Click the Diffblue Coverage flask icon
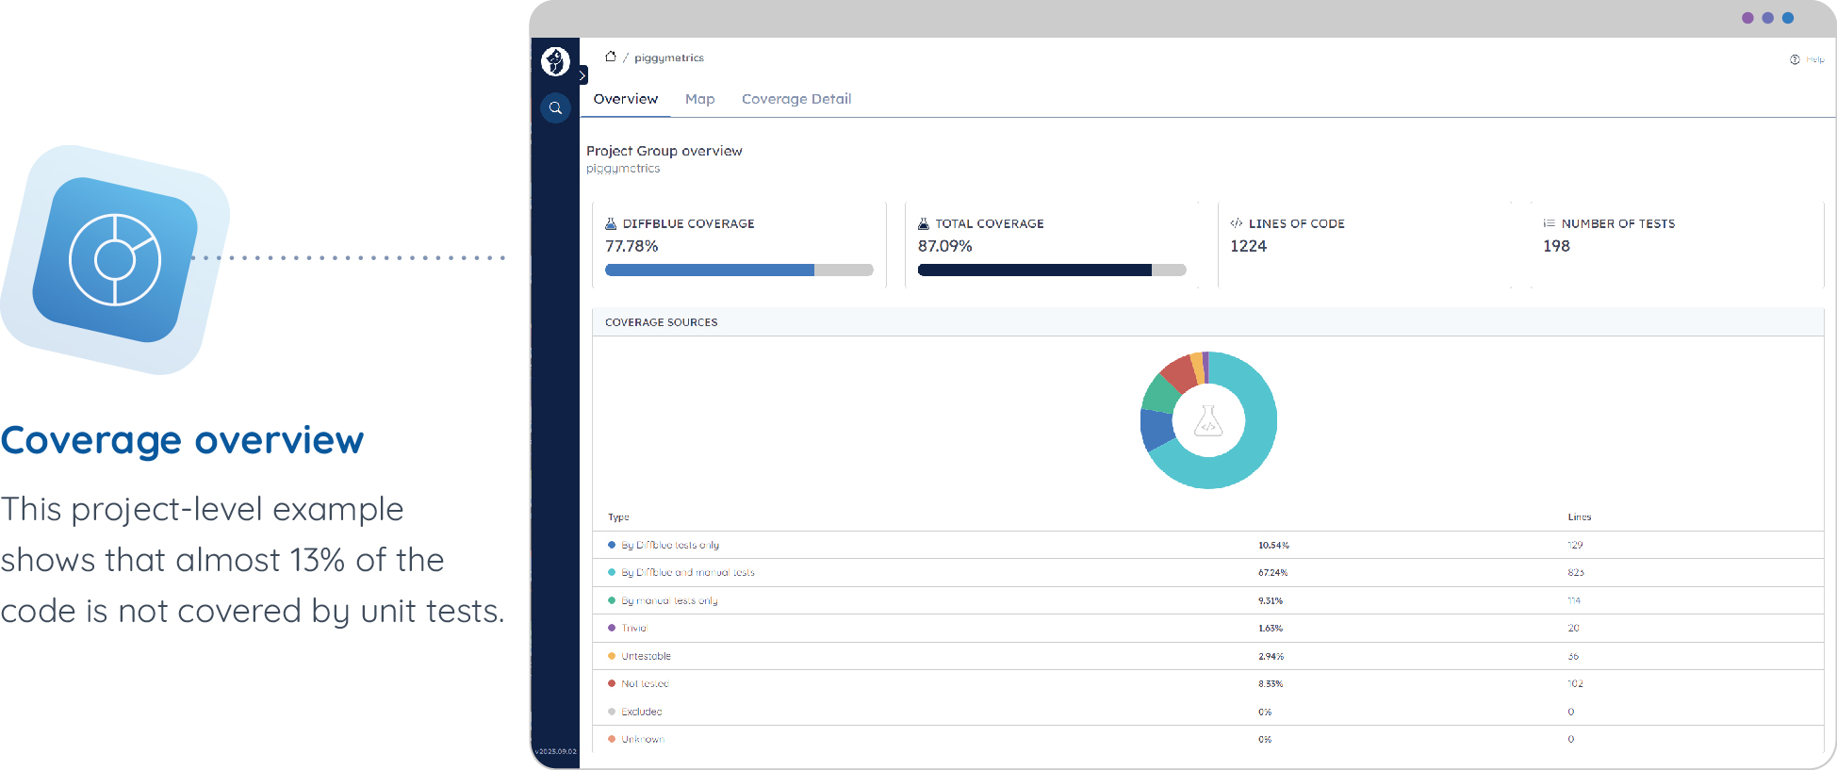Screen dimensions: 1837x770 coord(611,223)
